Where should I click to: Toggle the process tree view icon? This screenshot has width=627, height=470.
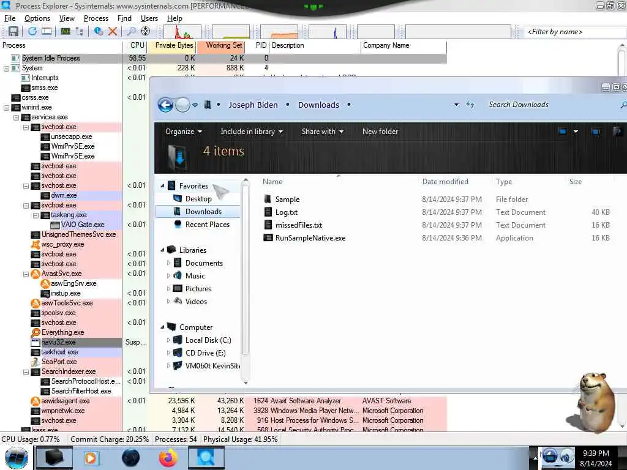pos(80,31)
